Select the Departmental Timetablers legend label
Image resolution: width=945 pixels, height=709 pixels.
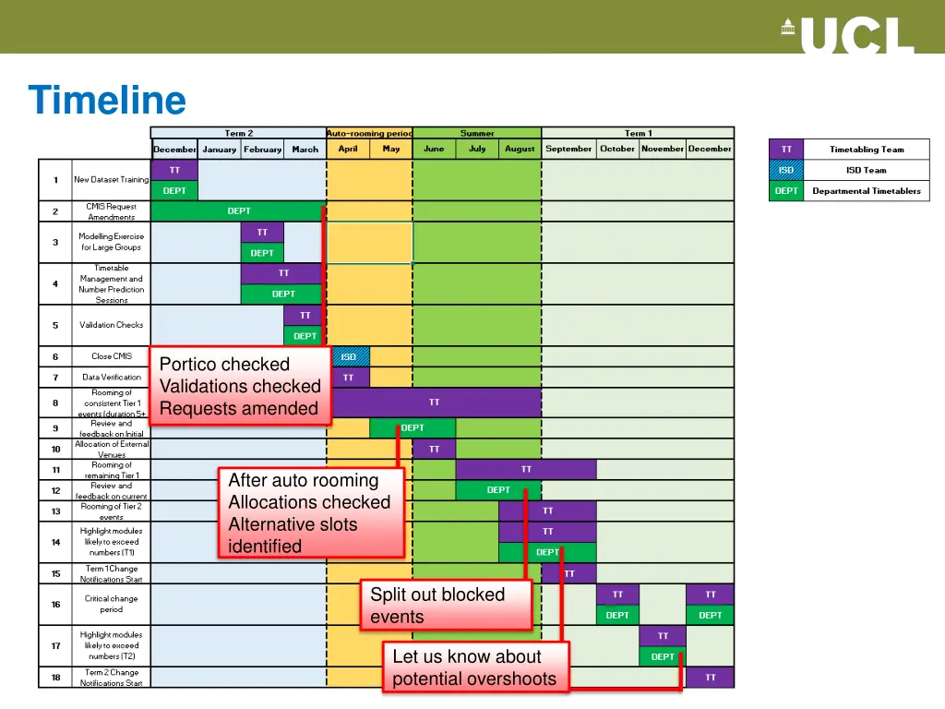(867, 190)
